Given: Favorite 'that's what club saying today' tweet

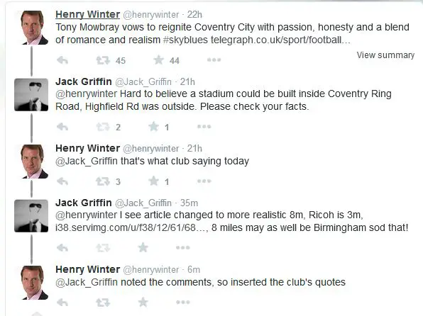Looking at the screenshot, I should [x=154, y=181].
